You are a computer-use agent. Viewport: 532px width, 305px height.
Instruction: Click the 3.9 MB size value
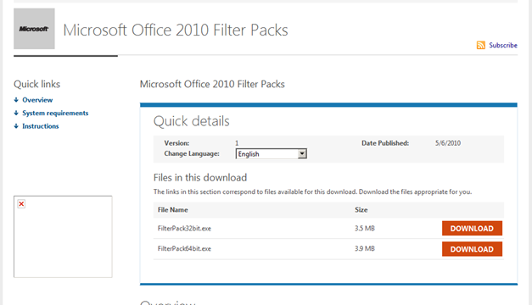(365, 249)
